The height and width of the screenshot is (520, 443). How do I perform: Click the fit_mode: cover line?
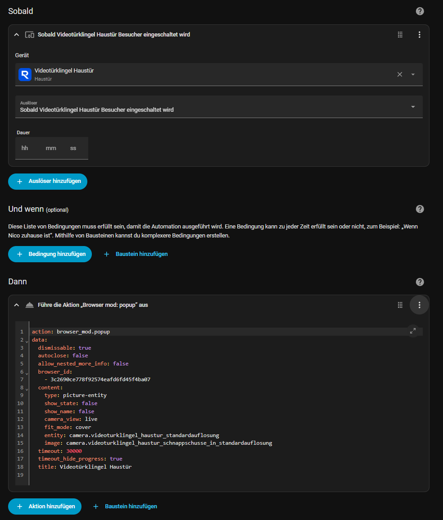68,428
